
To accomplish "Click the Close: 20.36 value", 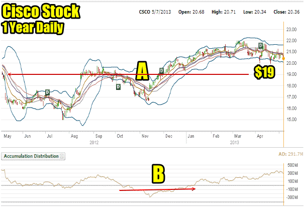I will pyautogui.click(x=286, y=12).
